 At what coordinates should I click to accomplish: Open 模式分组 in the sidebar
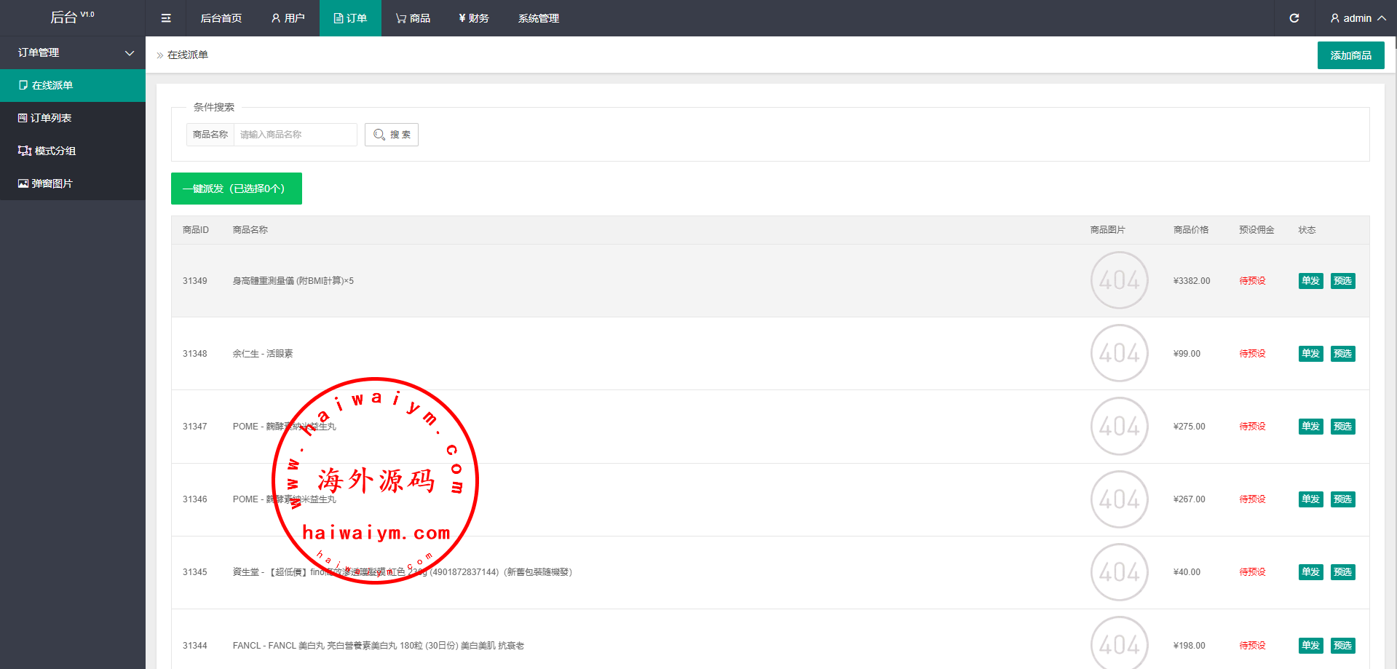click(73, 151)
